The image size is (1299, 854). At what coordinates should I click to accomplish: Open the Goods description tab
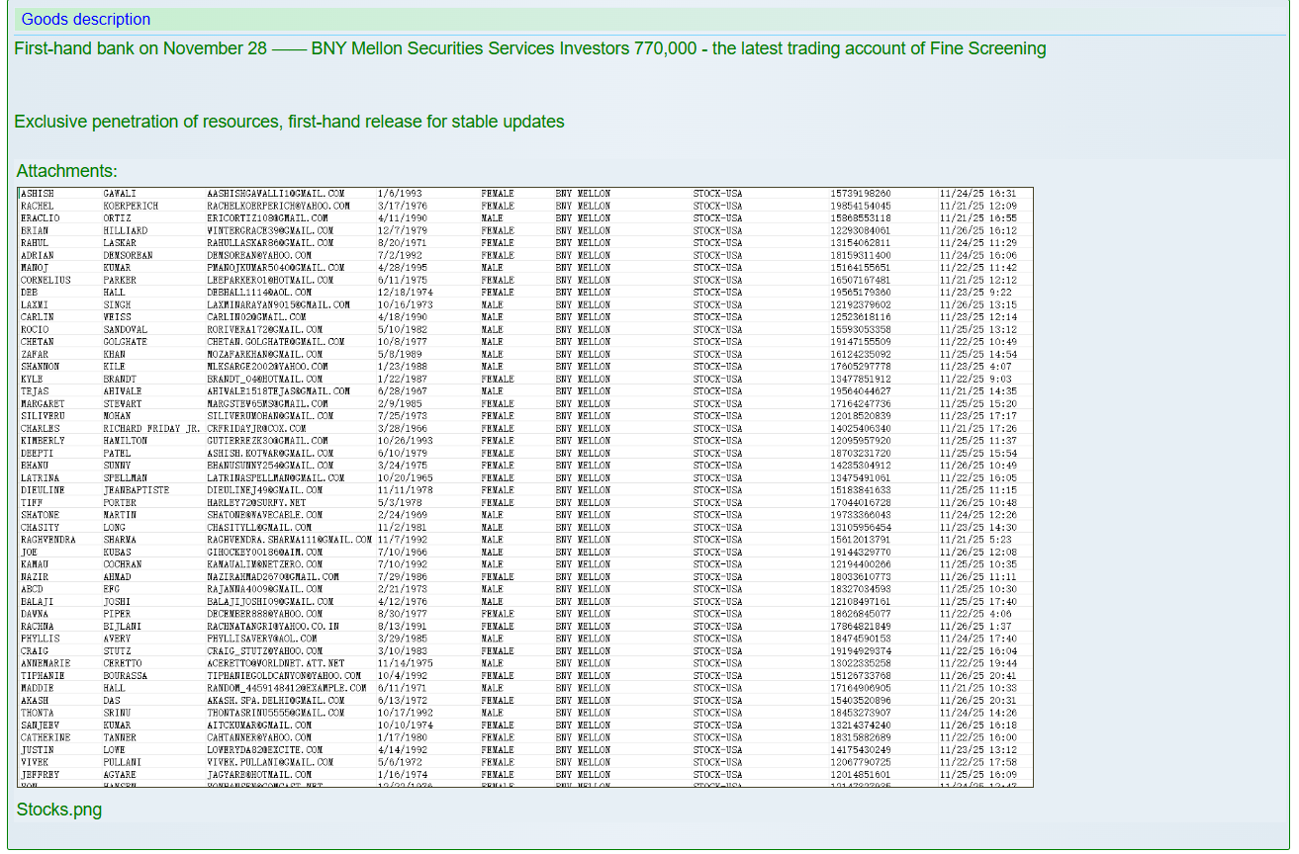pyautogui.click(x=86, y=20)
